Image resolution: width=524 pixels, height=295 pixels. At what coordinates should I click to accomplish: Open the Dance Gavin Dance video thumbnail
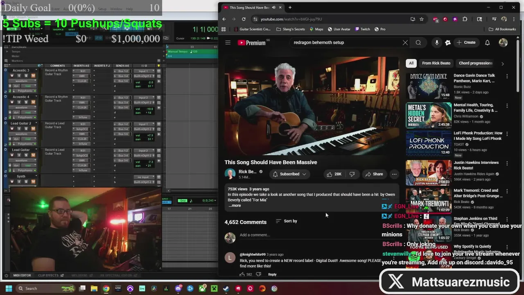429,86
